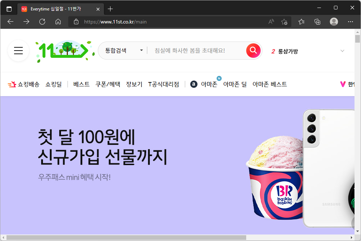Open browser Settings and more menu
The height and width of the screenshot is (241, 361).
[x=351, y=22]
